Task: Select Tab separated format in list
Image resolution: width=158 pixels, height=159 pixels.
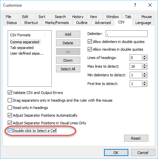Action: [22, 48]
